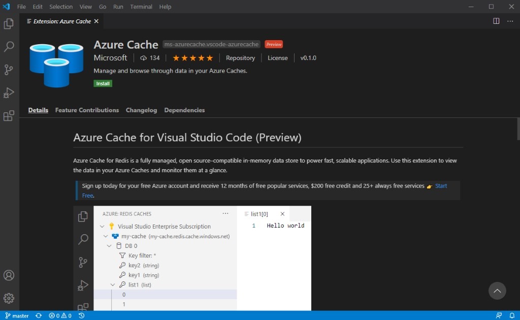
Task: Open Accounts menu in activity bar
Action: click(x=9, y=275)
